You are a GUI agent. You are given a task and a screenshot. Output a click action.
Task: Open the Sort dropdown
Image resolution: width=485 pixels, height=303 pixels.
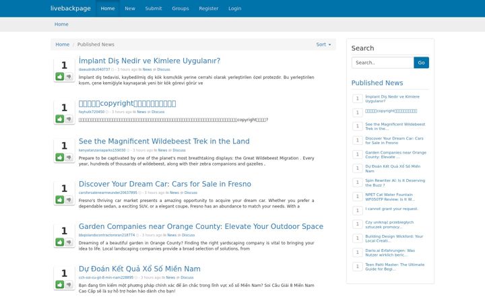coord(323,44)
